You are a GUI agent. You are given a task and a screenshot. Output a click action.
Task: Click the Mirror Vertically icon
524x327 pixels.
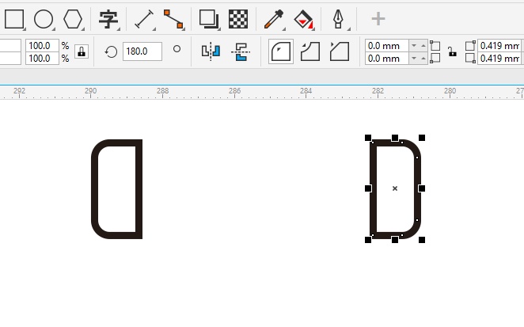[241, 51]
